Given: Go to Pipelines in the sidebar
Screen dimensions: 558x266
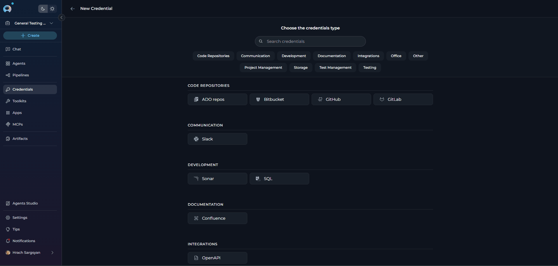Looking at the screenshot, I should coord(30,75).
